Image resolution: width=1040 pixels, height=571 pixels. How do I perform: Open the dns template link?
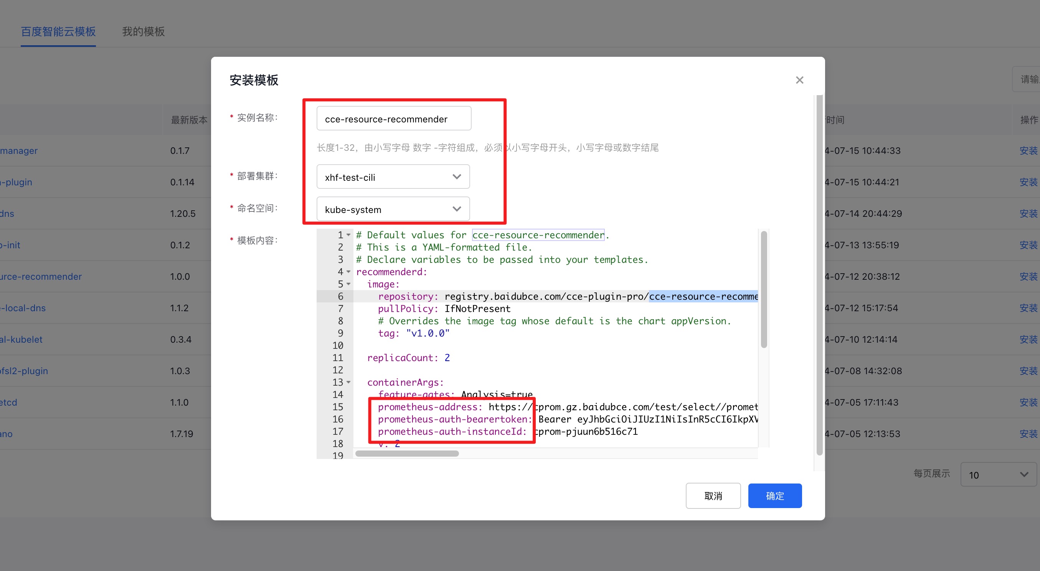(x=7, y=214)
